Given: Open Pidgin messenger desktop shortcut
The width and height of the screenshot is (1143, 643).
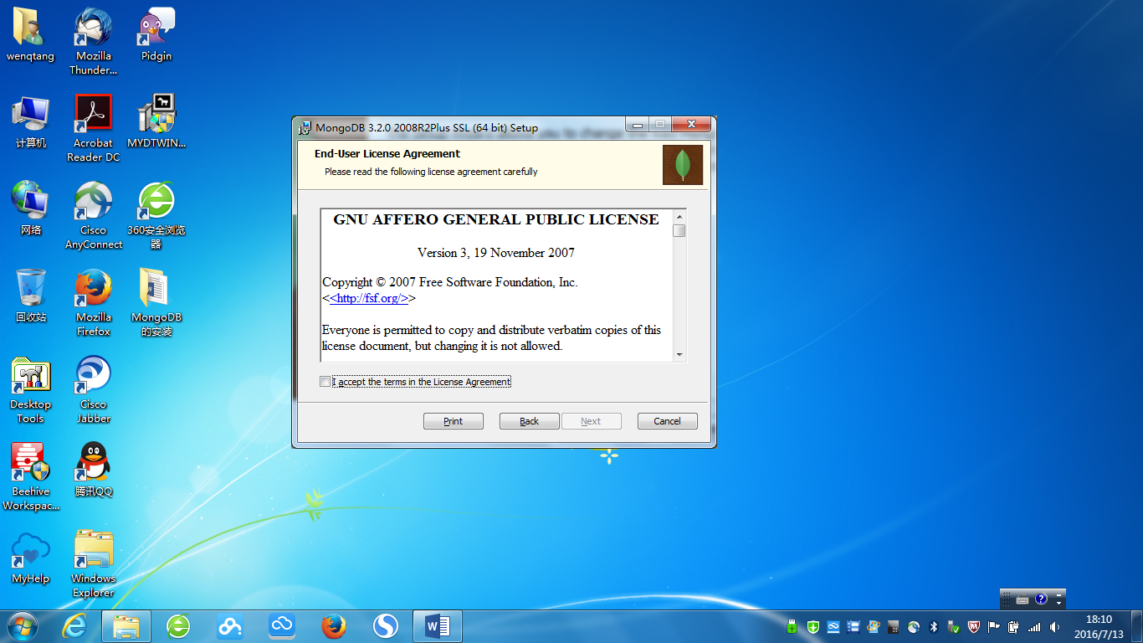Looking at the screenshot, I should (156, 35).
